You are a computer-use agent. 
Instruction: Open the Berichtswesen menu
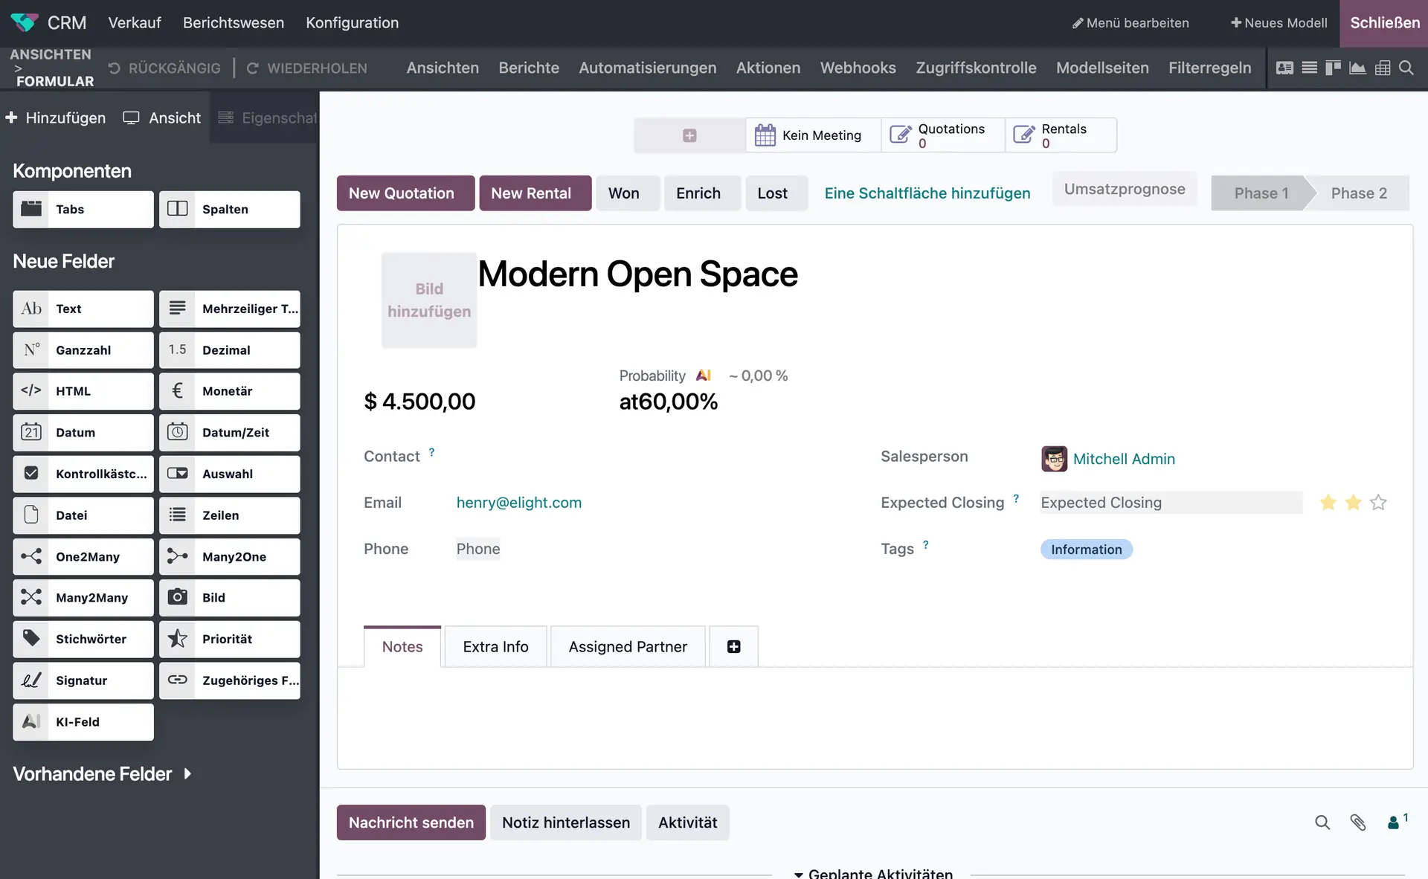(x=233, y=22)
